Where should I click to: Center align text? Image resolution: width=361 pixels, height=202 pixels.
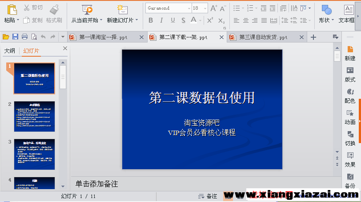click(x=246, y=20)
